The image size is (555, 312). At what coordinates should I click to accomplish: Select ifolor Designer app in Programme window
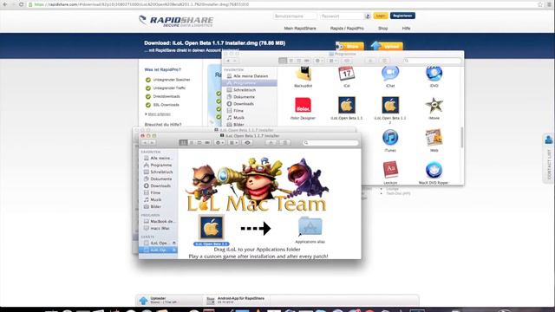click(303, 105)
